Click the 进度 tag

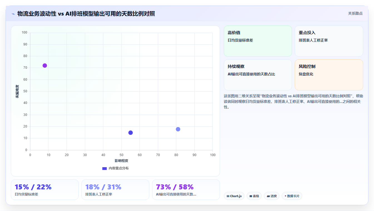tap(272, 196)
